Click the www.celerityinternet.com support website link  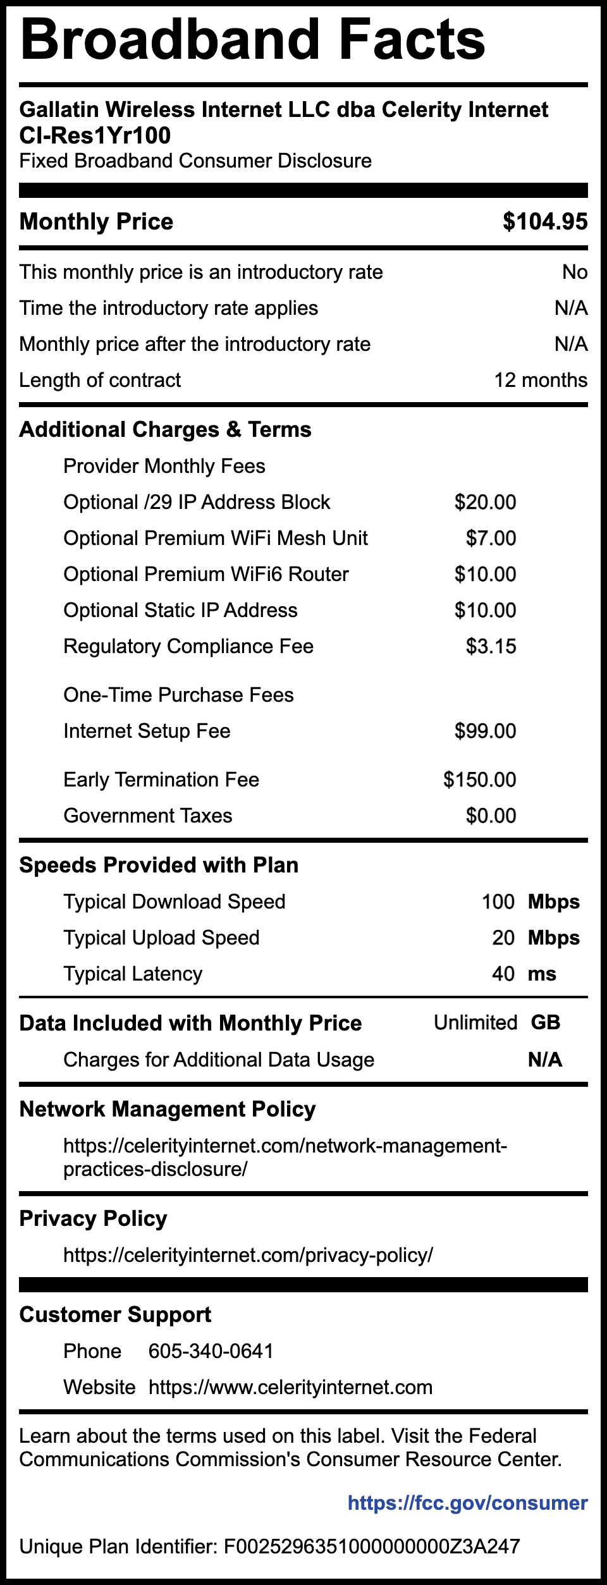(x=290, y=1387)
